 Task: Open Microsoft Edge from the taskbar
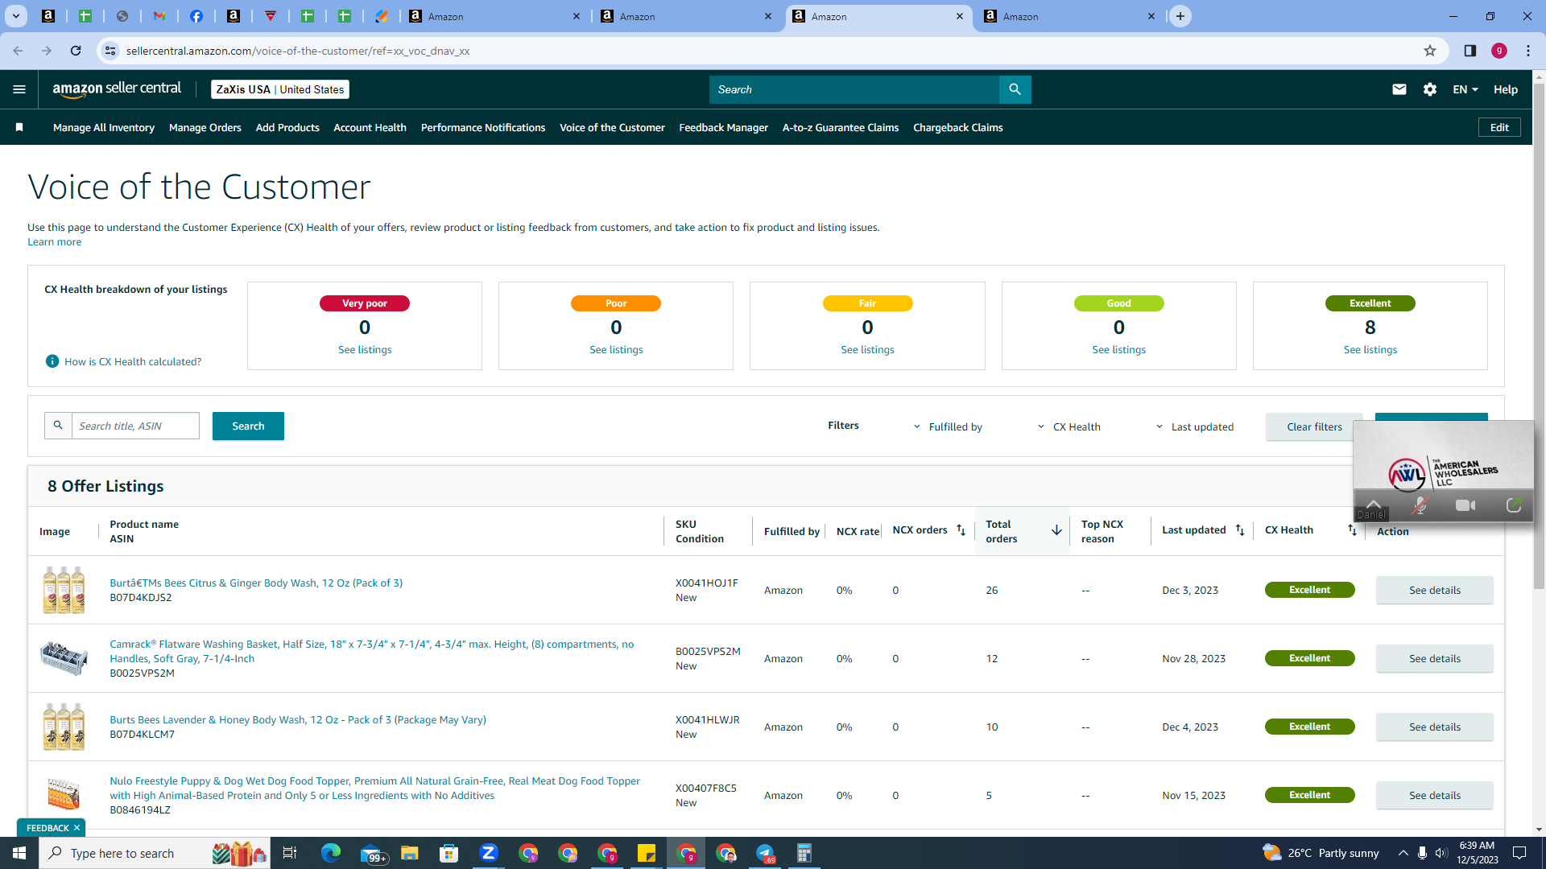tap(331, 853)
